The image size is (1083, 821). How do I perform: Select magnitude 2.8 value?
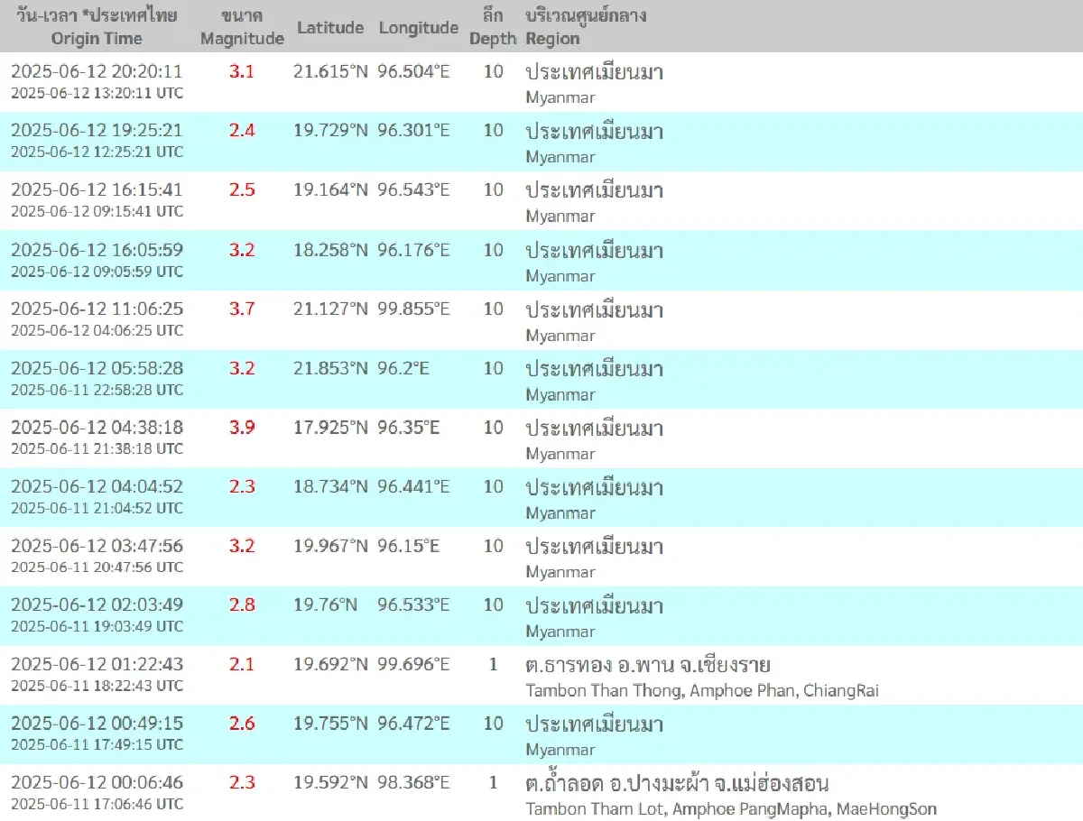tap(242, 605)
